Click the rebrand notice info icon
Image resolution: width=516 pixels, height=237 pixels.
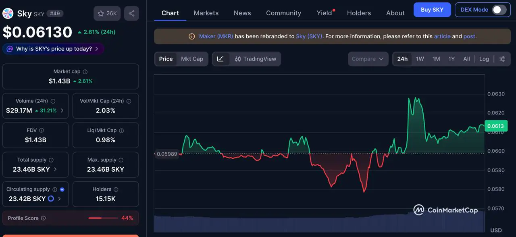coord(192,36)
